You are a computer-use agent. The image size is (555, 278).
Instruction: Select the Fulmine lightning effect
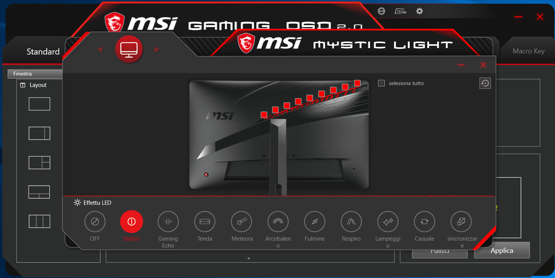pos(315,221)
